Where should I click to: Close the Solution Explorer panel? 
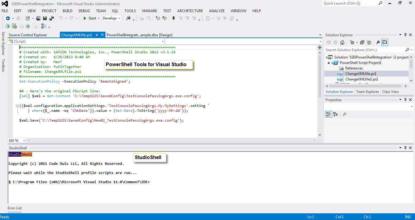click(x=410, y=35)
